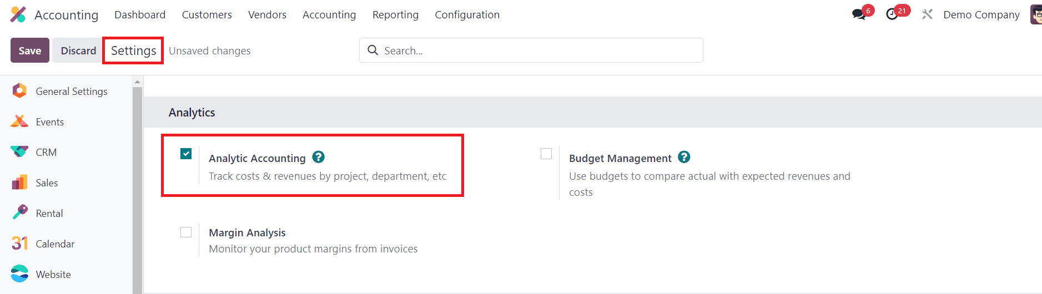
Task: Click Analytic Accounting help question icon
Action: click(318, 158)
